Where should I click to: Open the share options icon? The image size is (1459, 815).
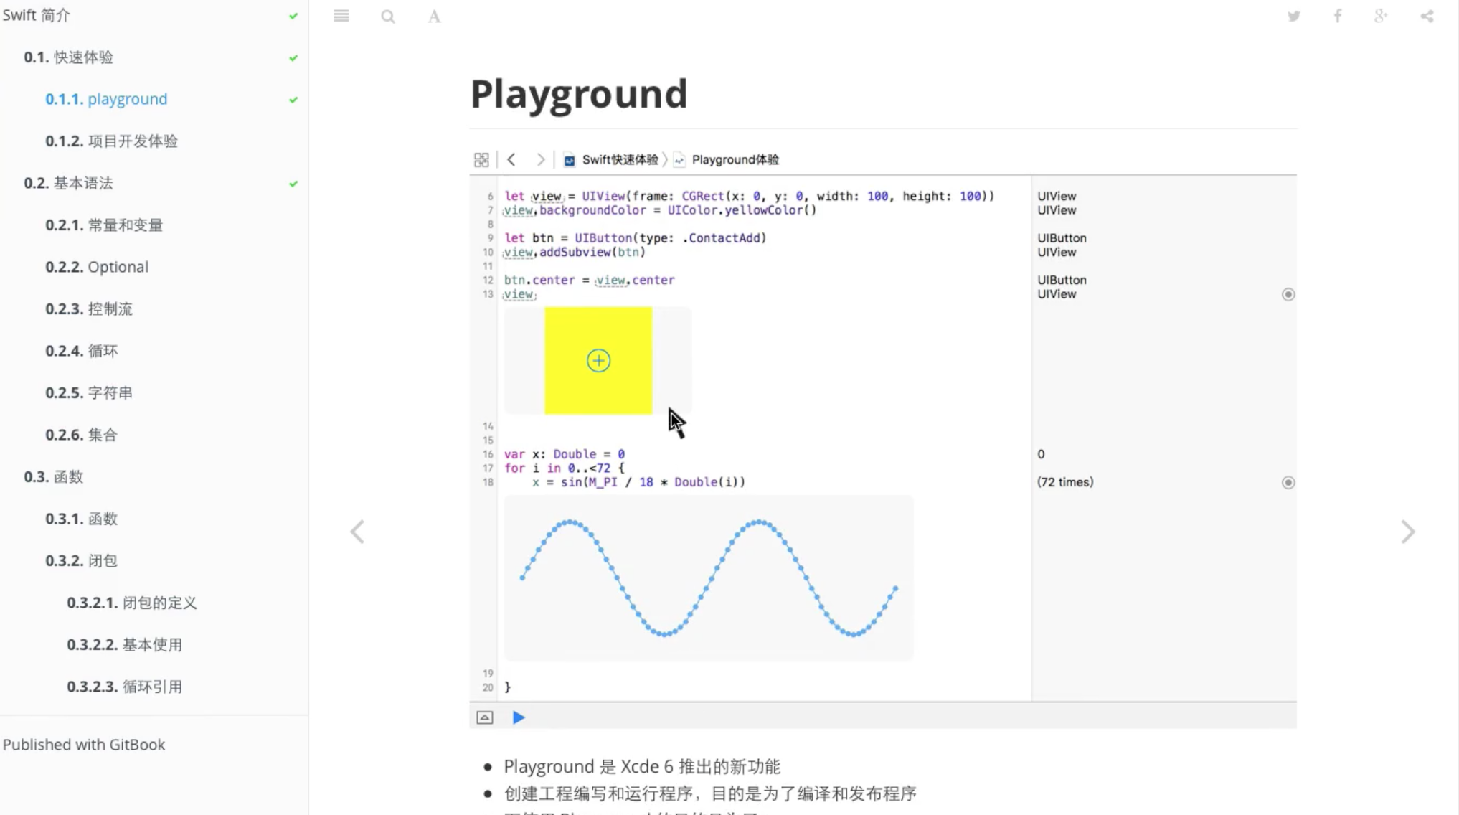(1427, 16)
